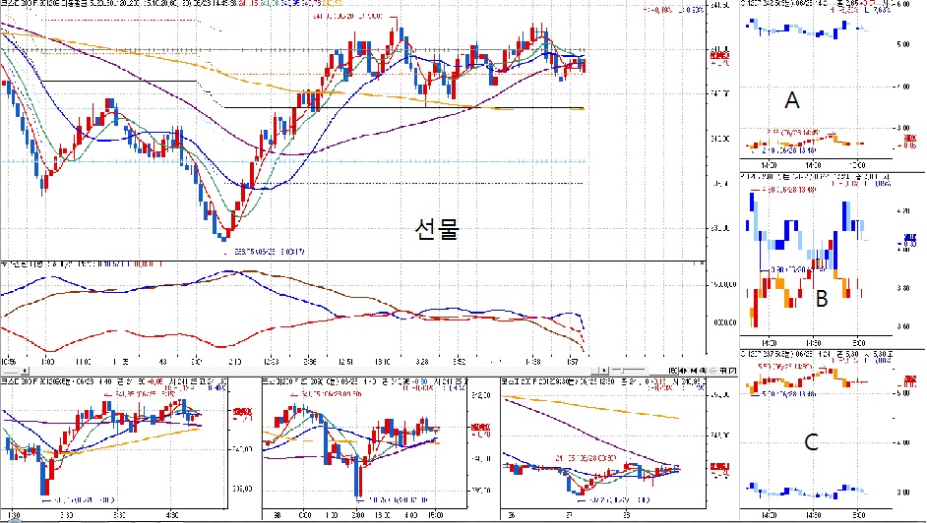Viewport: 927px width, 523px height.
Task: Click the candle count input field
Action: point(664,371)
